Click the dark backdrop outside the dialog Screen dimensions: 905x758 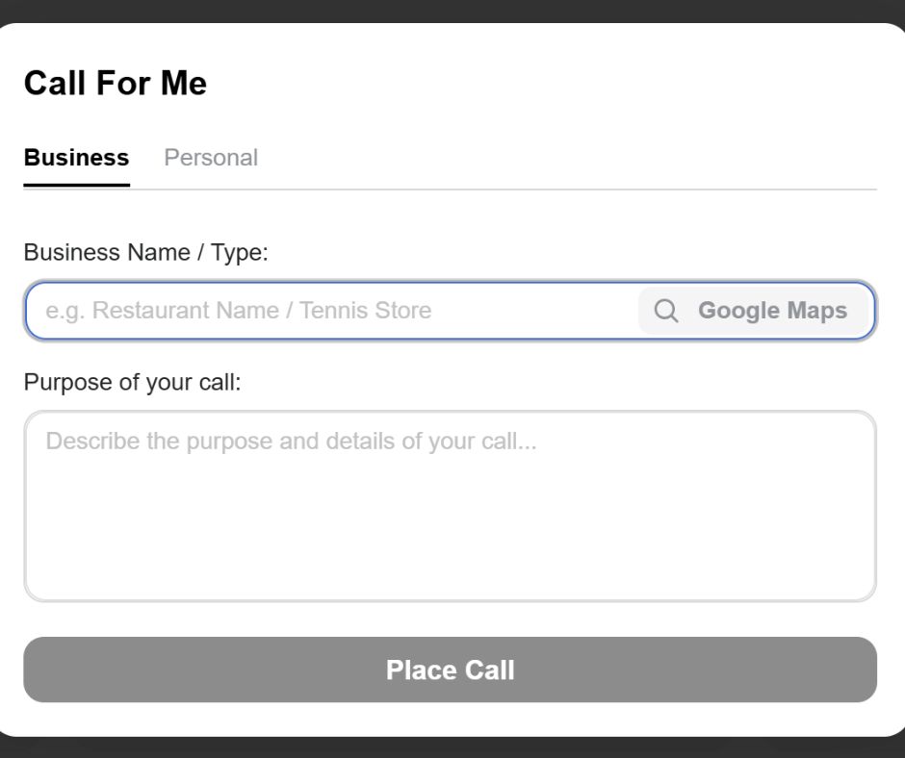pyautogui.click(x=452, y=10)
